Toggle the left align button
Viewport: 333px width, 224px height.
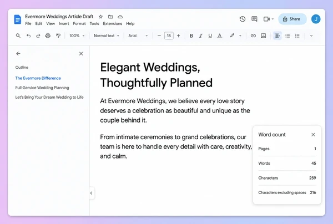pyautogui.click(x=277, y=35)
